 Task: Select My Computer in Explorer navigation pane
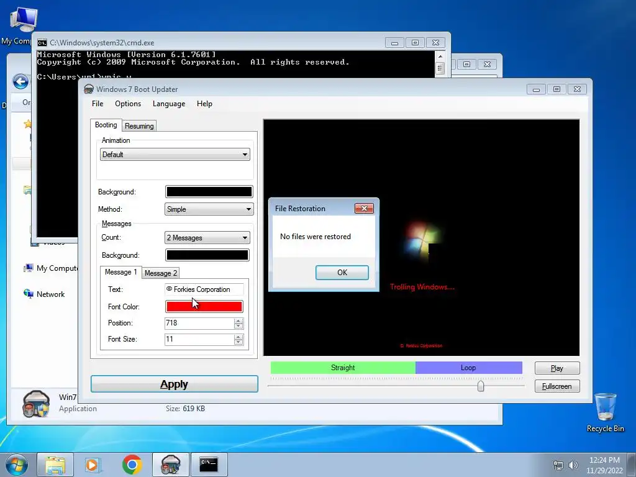point(50,268)
